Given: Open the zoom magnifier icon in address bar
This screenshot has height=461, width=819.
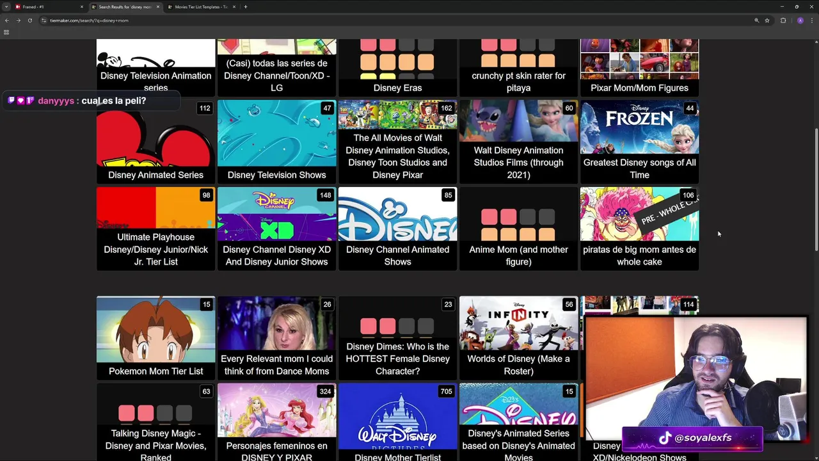Looking at the screenshot, I should pos(756,20).
